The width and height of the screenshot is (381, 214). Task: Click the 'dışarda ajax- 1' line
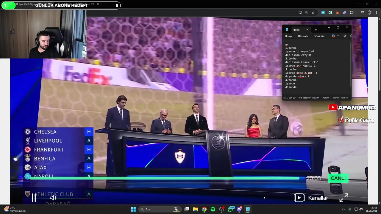pyautogui.click(x=297, y=76)
